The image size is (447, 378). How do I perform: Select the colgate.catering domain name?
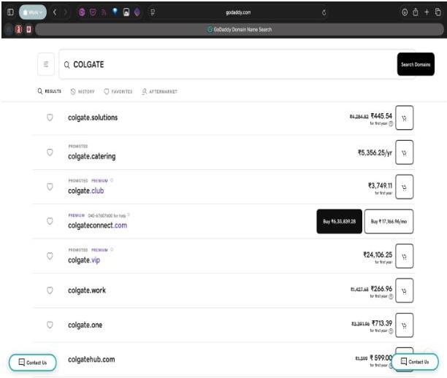point(92,156)
